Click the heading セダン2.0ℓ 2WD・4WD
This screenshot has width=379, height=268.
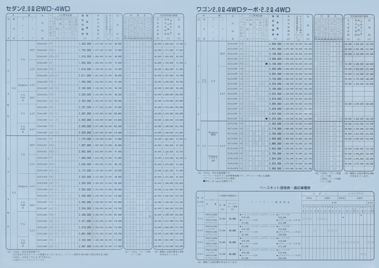coord(38,9)
